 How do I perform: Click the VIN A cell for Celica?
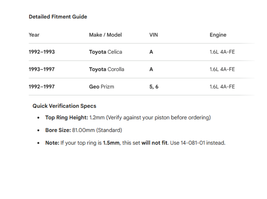pos(151,52)
